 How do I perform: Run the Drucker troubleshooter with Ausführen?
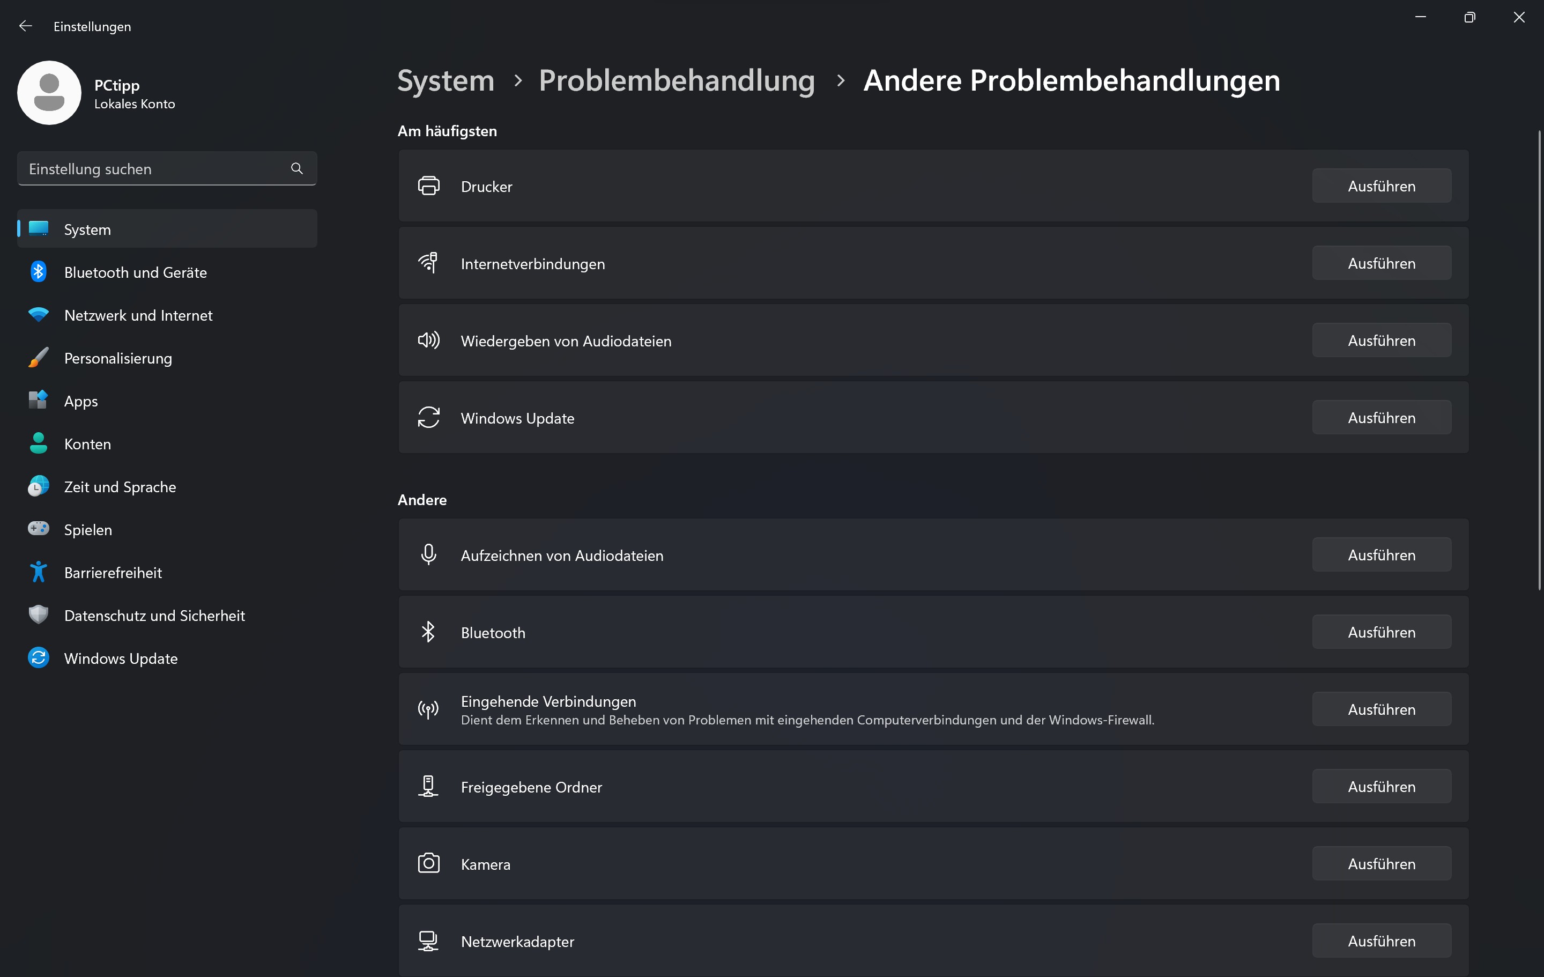[x=1381, y=186]
